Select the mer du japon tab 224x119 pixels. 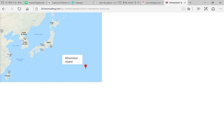pyautogui.click(x=105, y=3)
